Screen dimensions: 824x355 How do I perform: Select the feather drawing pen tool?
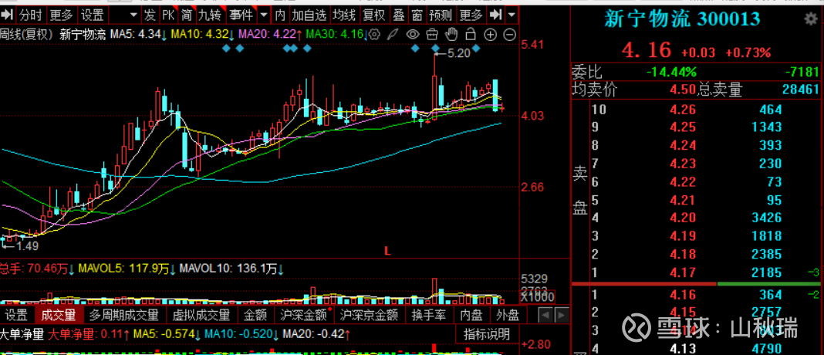click(392, 35)
